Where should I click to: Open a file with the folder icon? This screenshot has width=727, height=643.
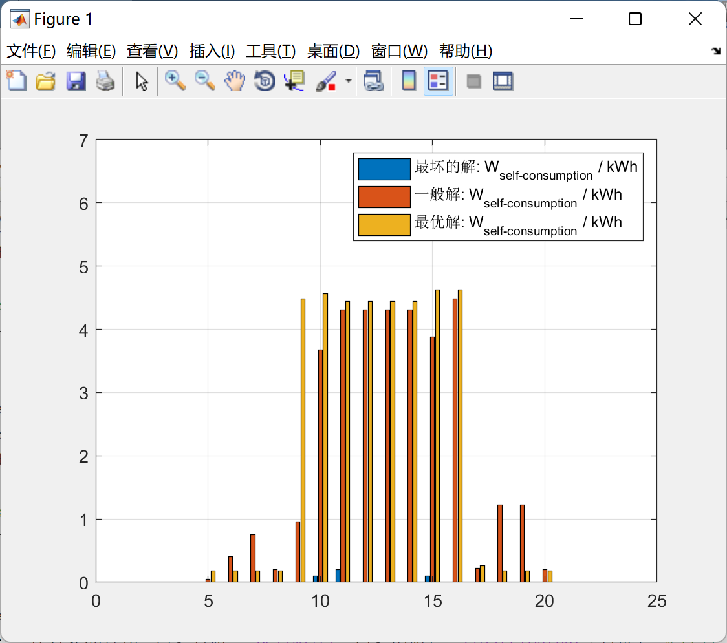(x=45, y=81)
